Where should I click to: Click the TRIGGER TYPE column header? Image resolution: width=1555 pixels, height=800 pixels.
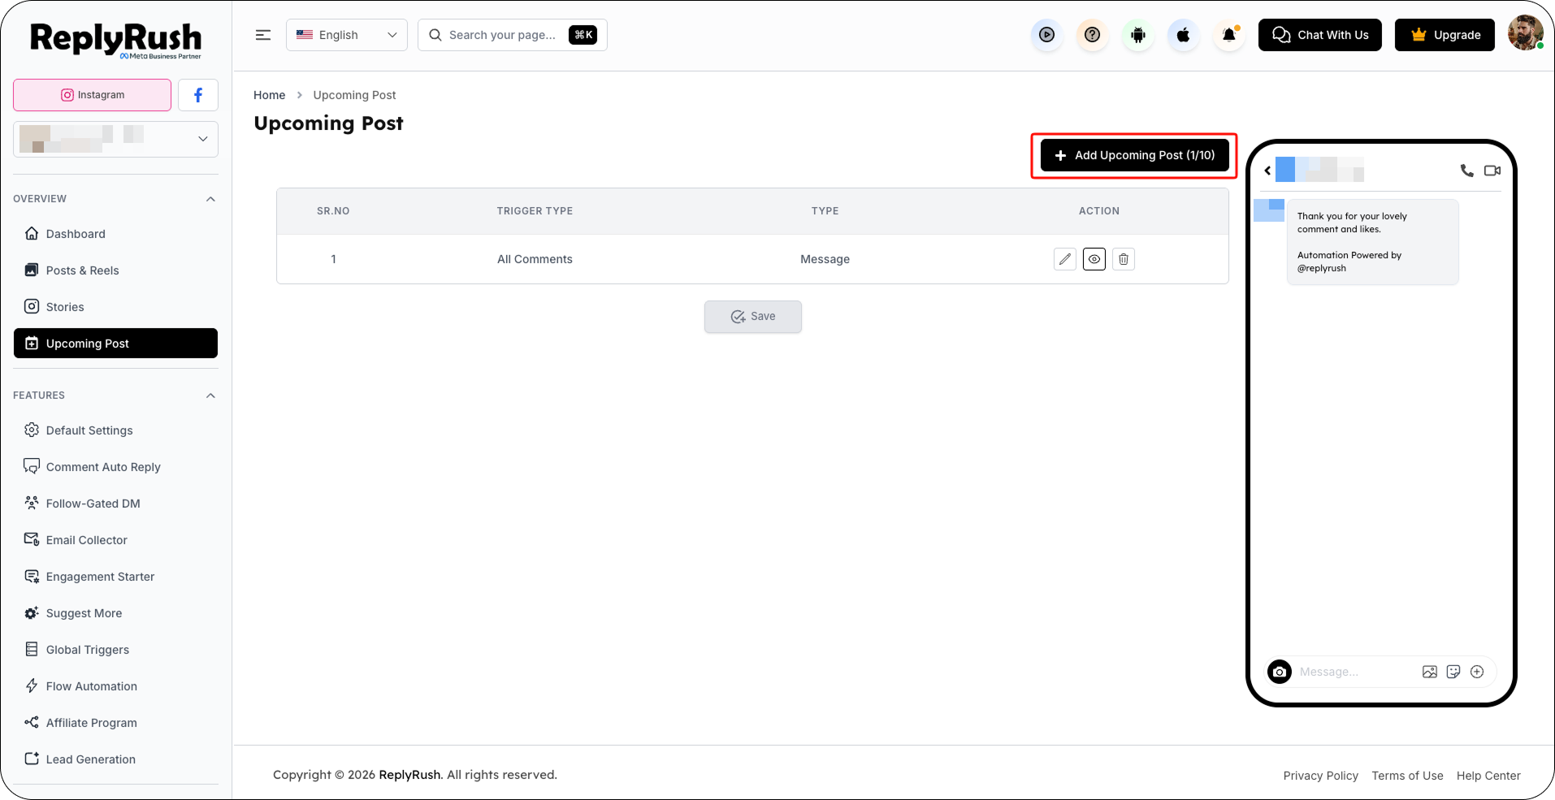[x=535, y=211]
